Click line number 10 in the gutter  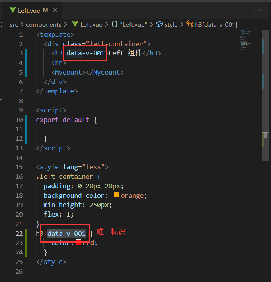19,120
